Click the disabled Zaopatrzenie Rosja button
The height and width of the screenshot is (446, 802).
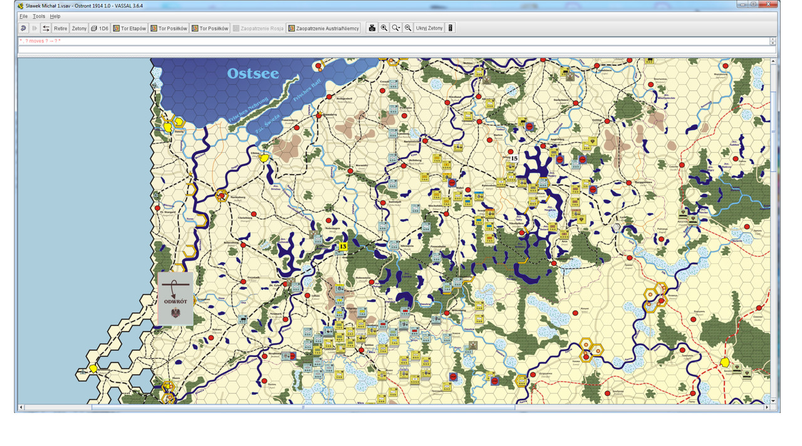click(259, 28)
